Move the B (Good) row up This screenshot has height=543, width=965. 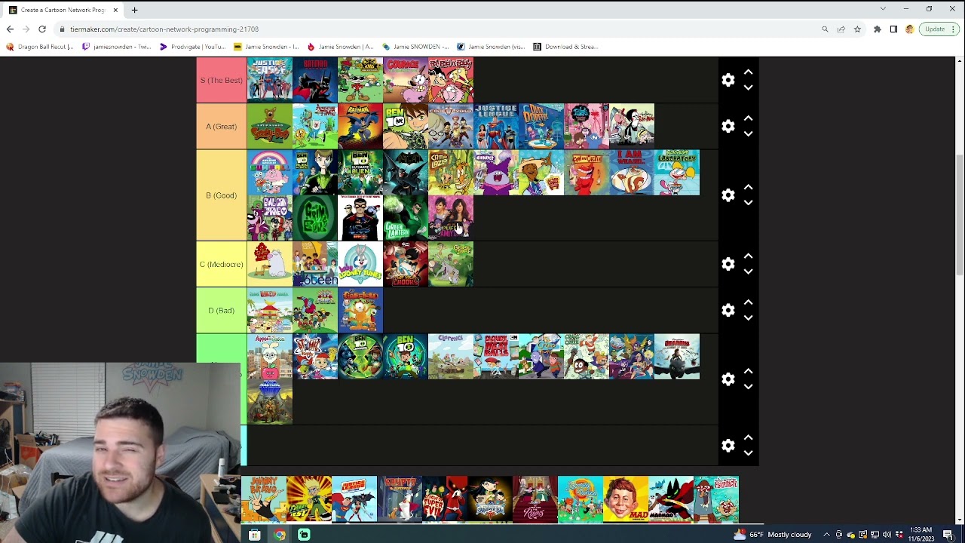(748, 187)
